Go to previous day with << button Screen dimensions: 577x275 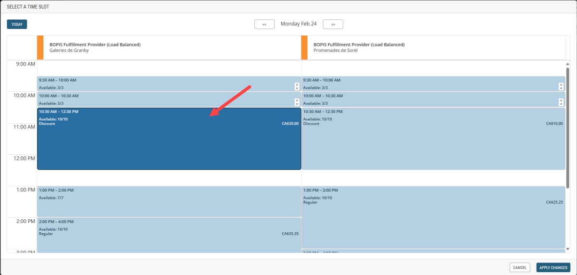[264, 24]
